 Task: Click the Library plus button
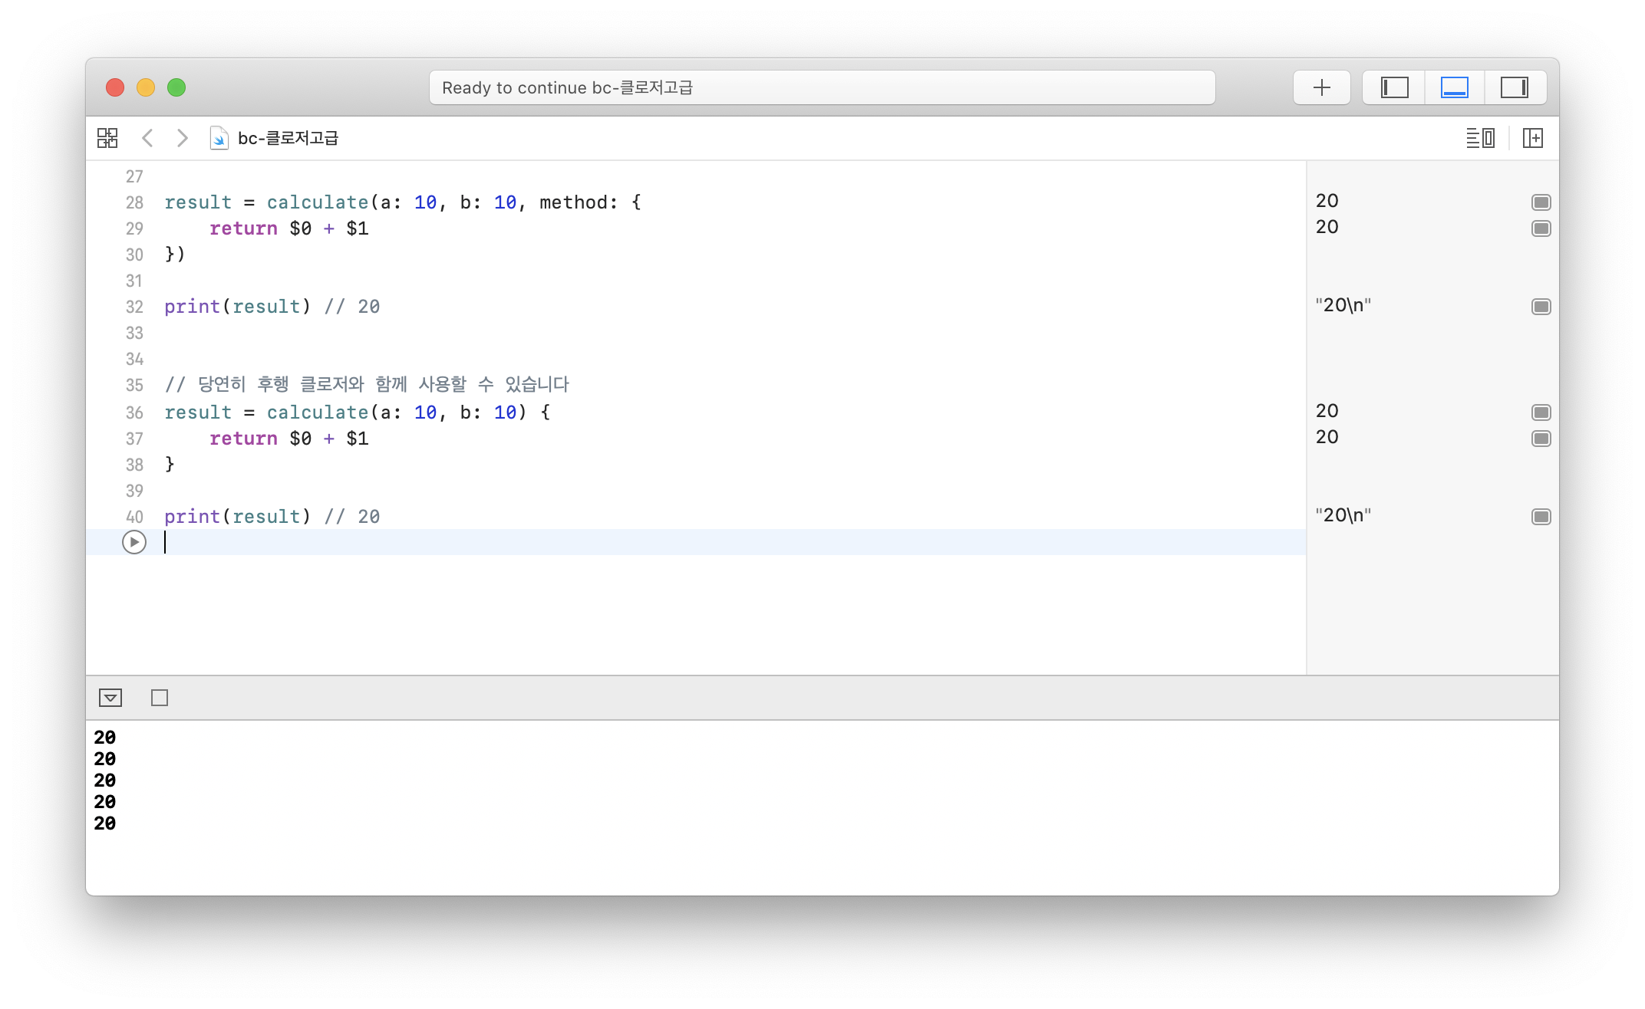(x=1321, y=87)
